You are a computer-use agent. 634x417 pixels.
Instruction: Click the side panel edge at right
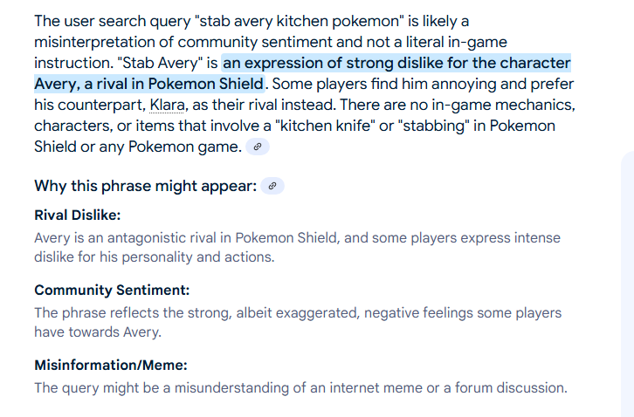pos(628,284)
